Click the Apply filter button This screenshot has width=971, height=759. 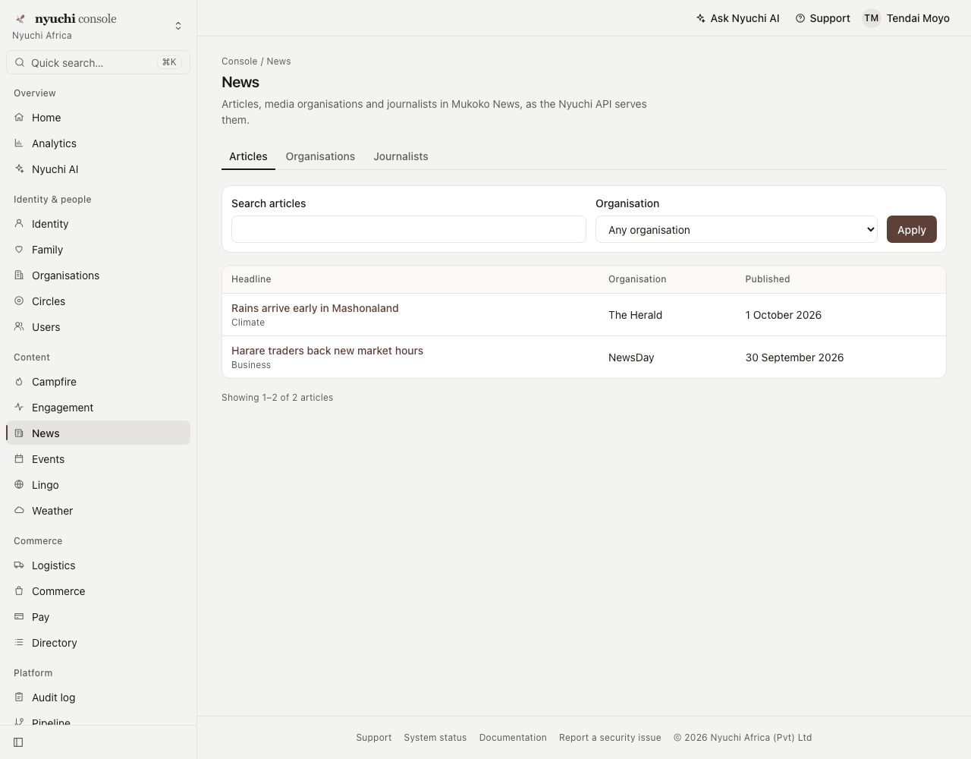[912, 229]
